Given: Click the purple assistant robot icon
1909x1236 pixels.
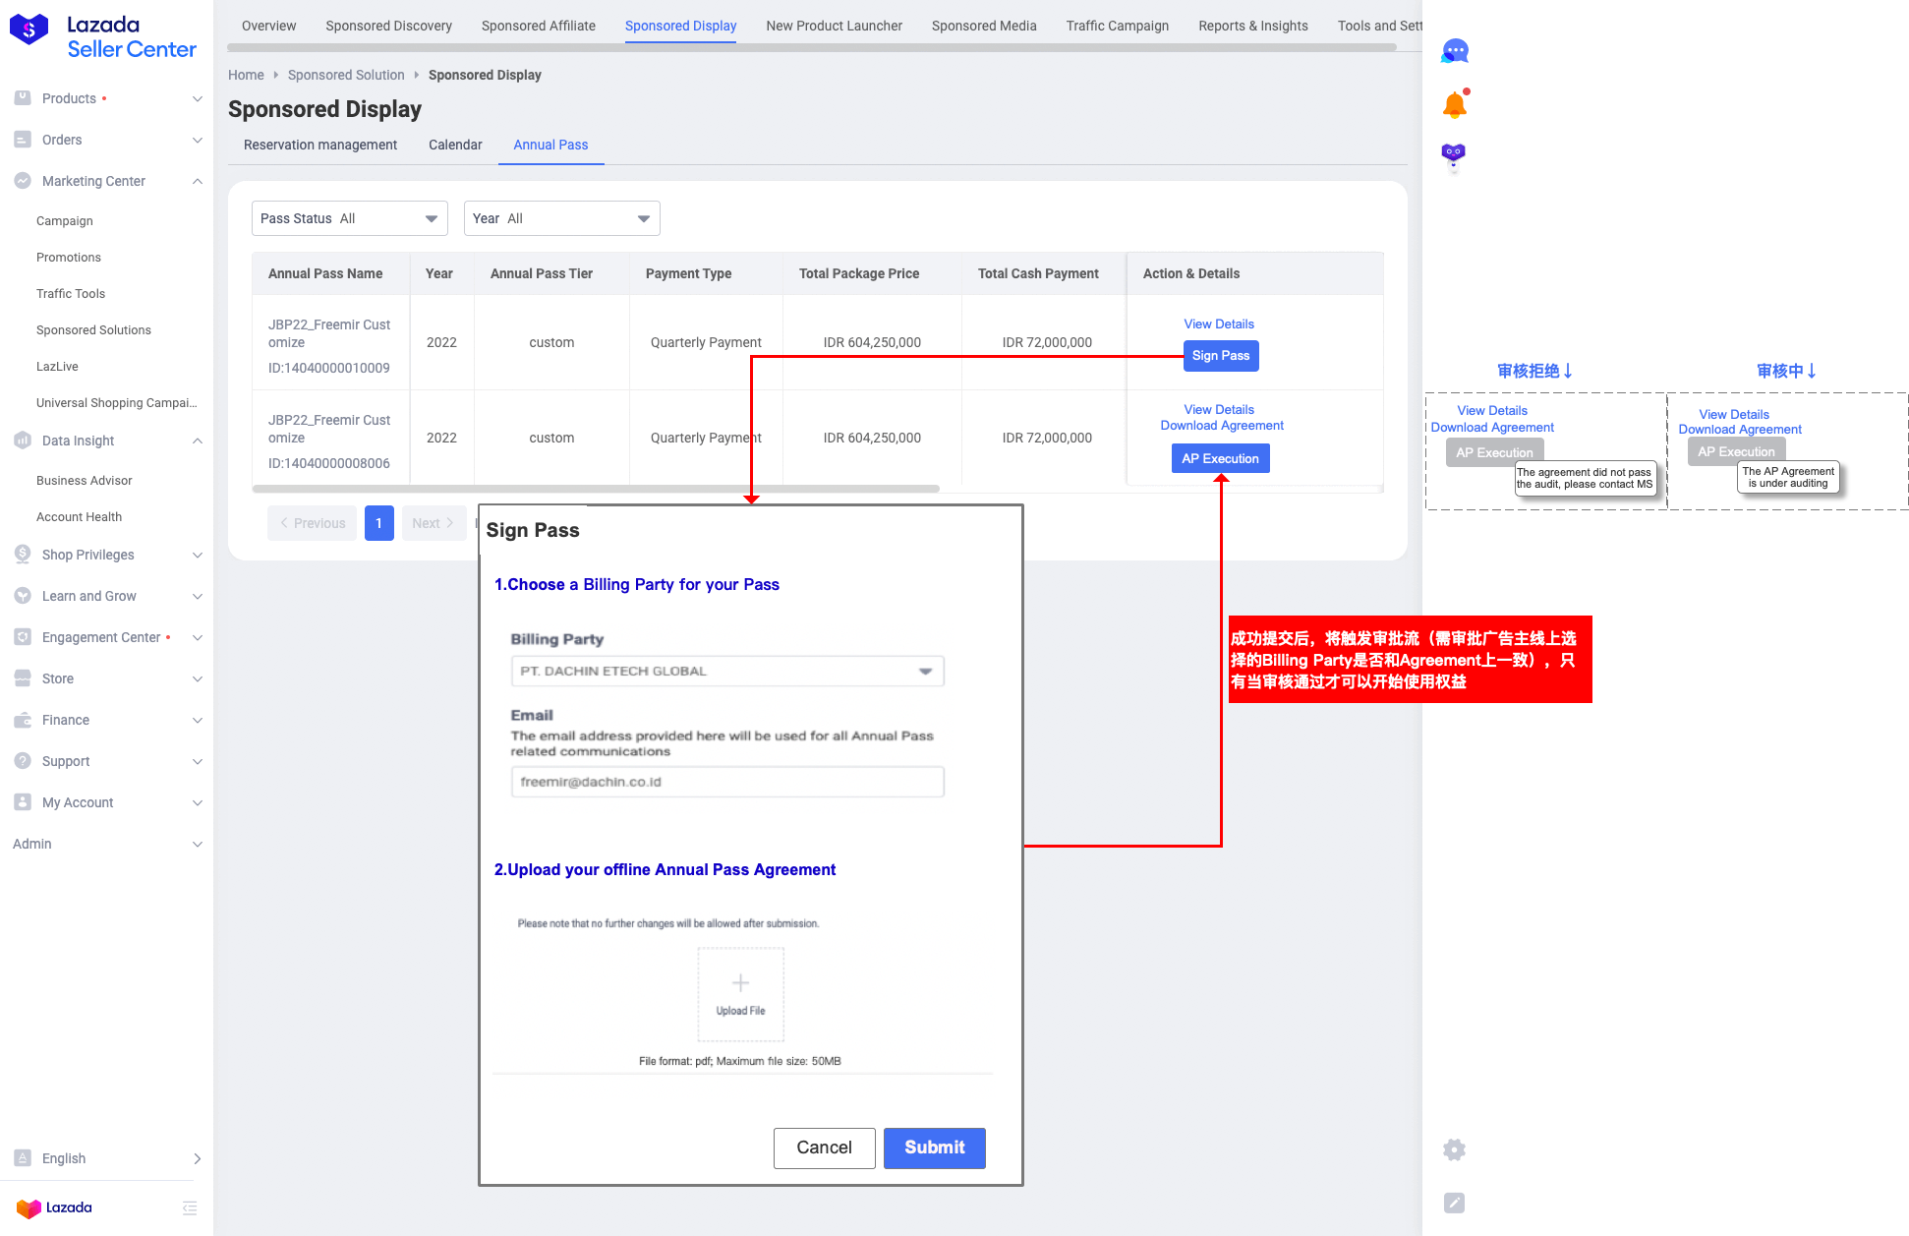Looking at the screenshot, I should tap(1453, 154).
